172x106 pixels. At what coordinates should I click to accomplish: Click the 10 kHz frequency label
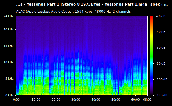[8, 62]
